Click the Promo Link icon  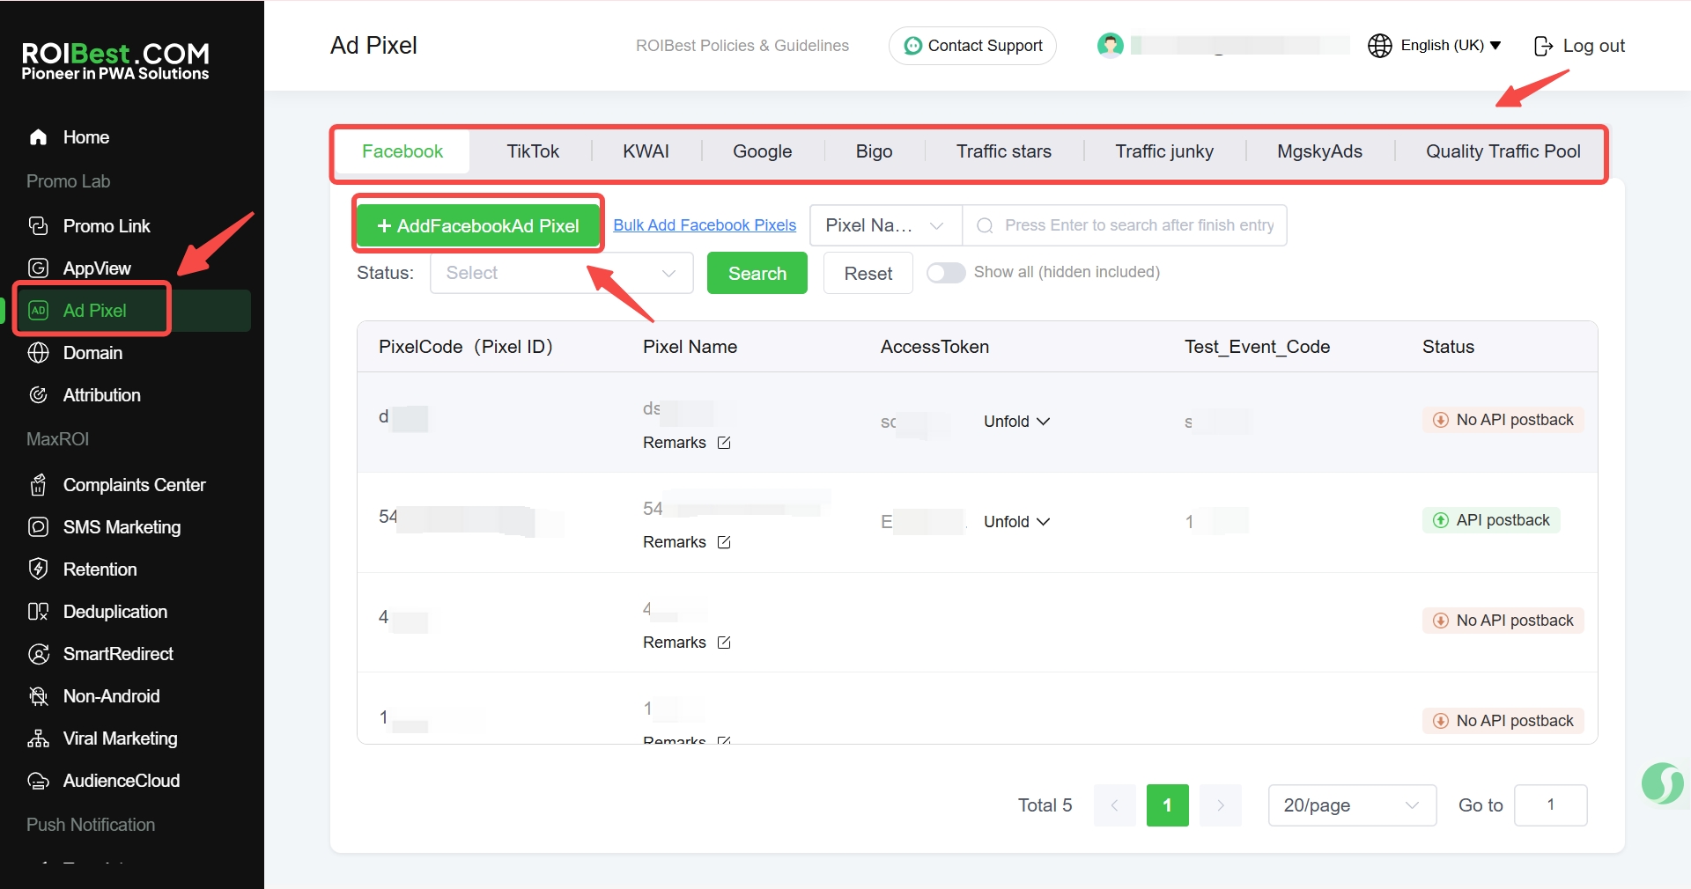[38, 226]
